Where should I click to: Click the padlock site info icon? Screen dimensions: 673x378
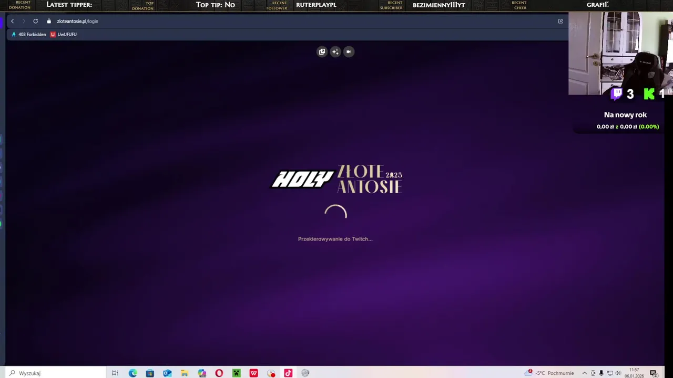[49, 21]
